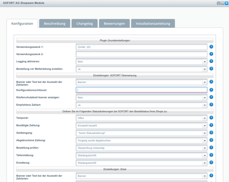Show help for Teilerstattung

pyautogui.click(x=211, y=155)
